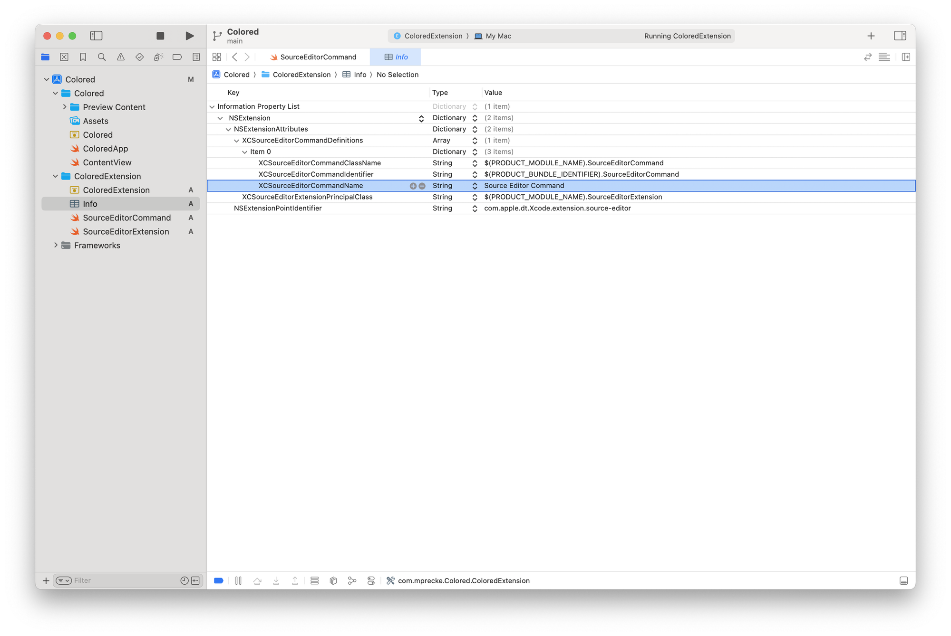Click No Selection in the jump bar
951x636 pixels.
398,75
